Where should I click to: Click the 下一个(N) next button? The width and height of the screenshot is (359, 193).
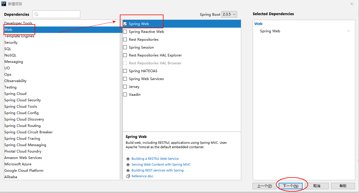coord(291,186)
